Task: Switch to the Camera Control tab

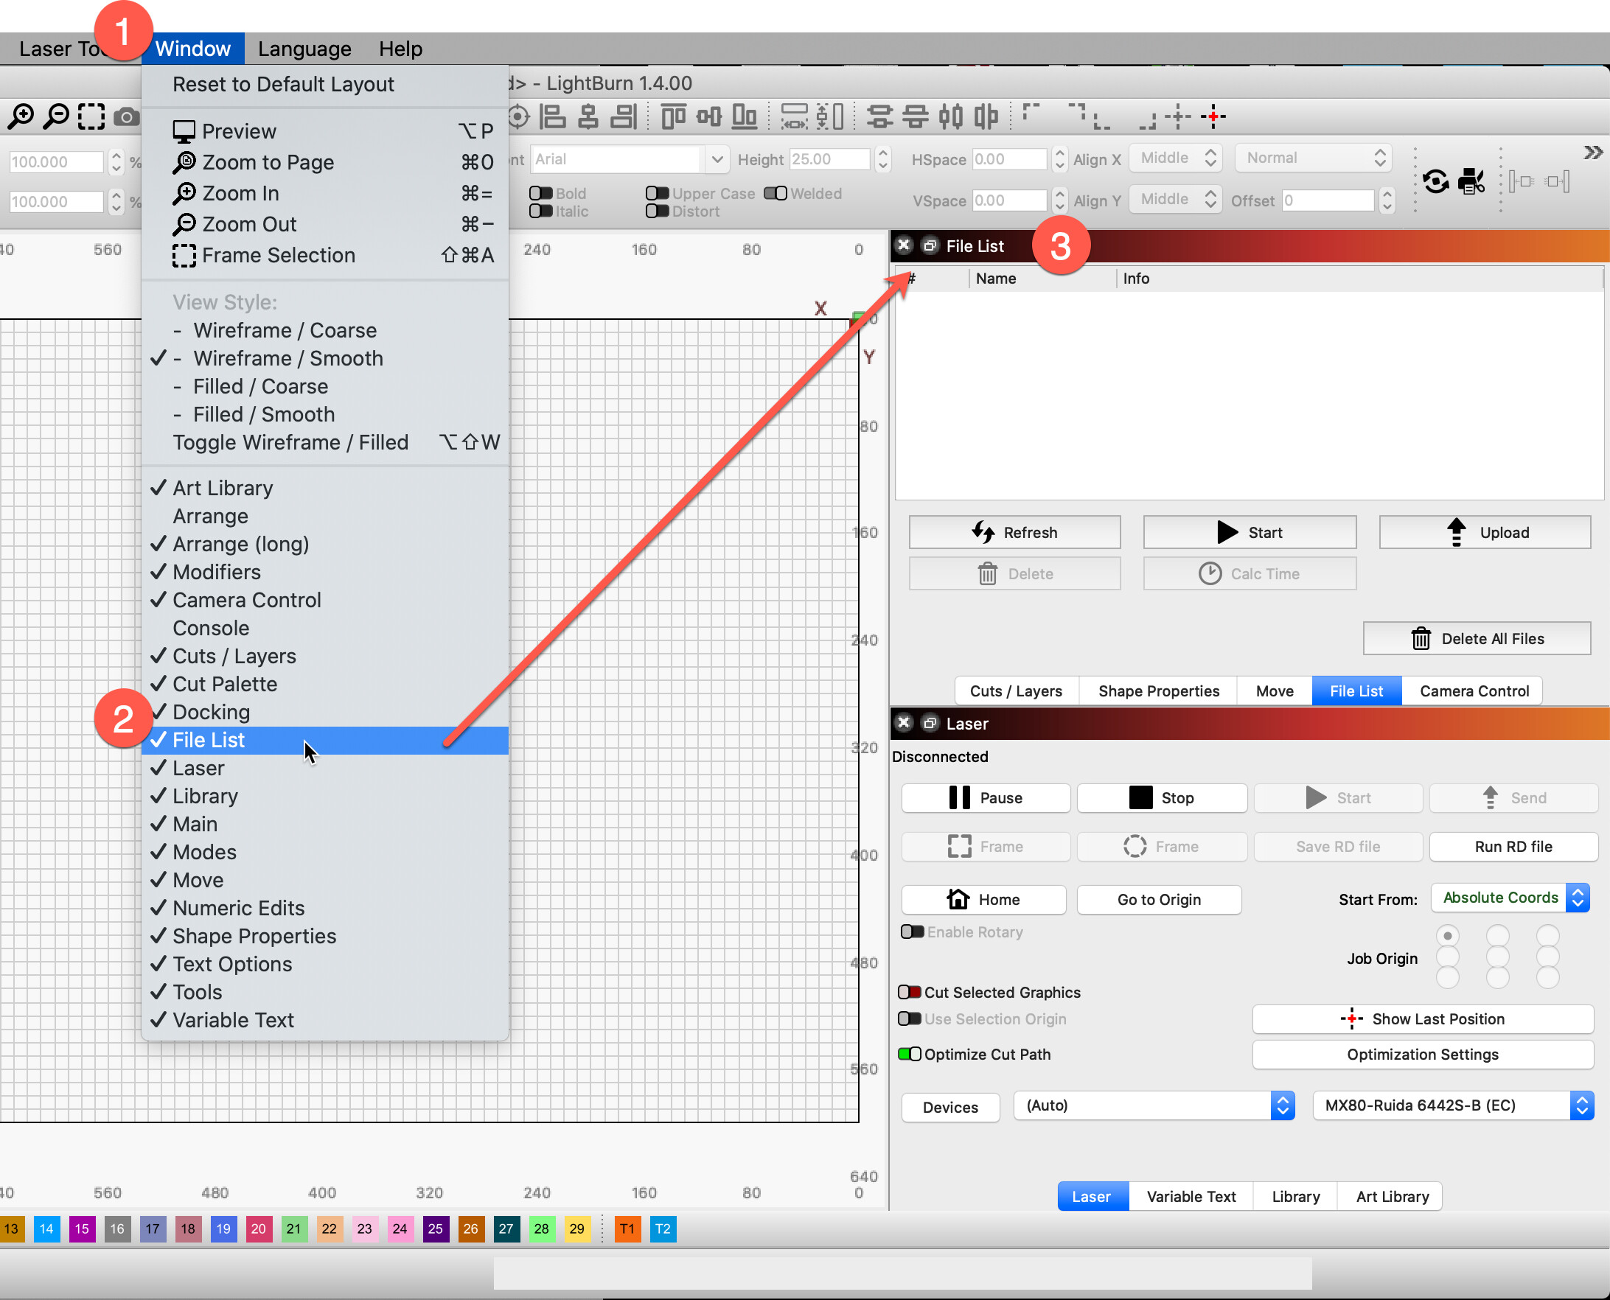Action: tap(1474, 691)
